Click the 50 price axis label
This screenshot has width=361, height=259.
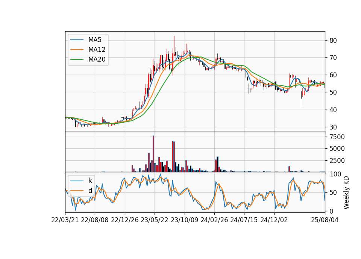coord(333,92)
